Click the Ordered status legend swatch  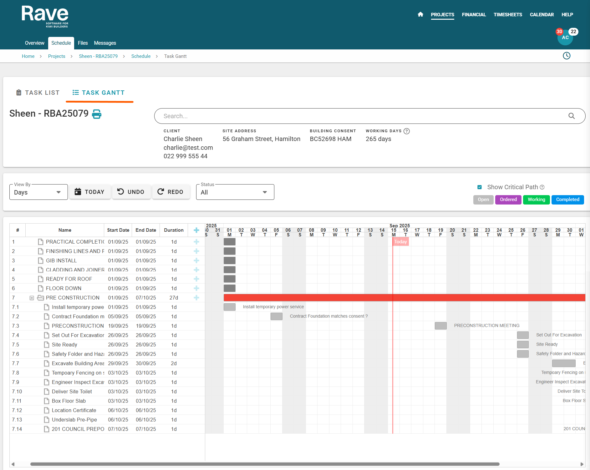pyautogui.click(x=508, y=200)
